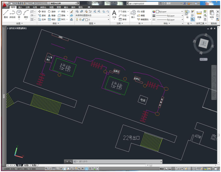Activate the Arc (圆弧) tool
This screenshot has width=221, height=172.
coord(26,14)
